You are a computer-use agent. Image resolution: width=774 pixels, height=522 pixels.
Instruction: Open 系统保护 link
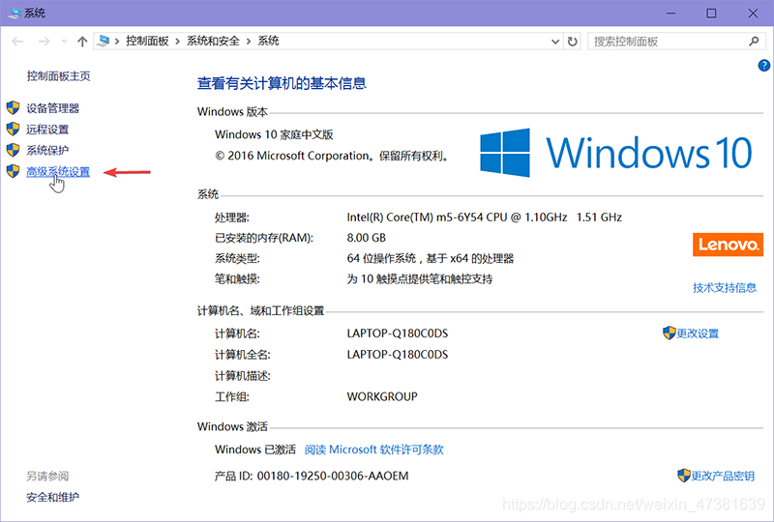tap(47, 150)
